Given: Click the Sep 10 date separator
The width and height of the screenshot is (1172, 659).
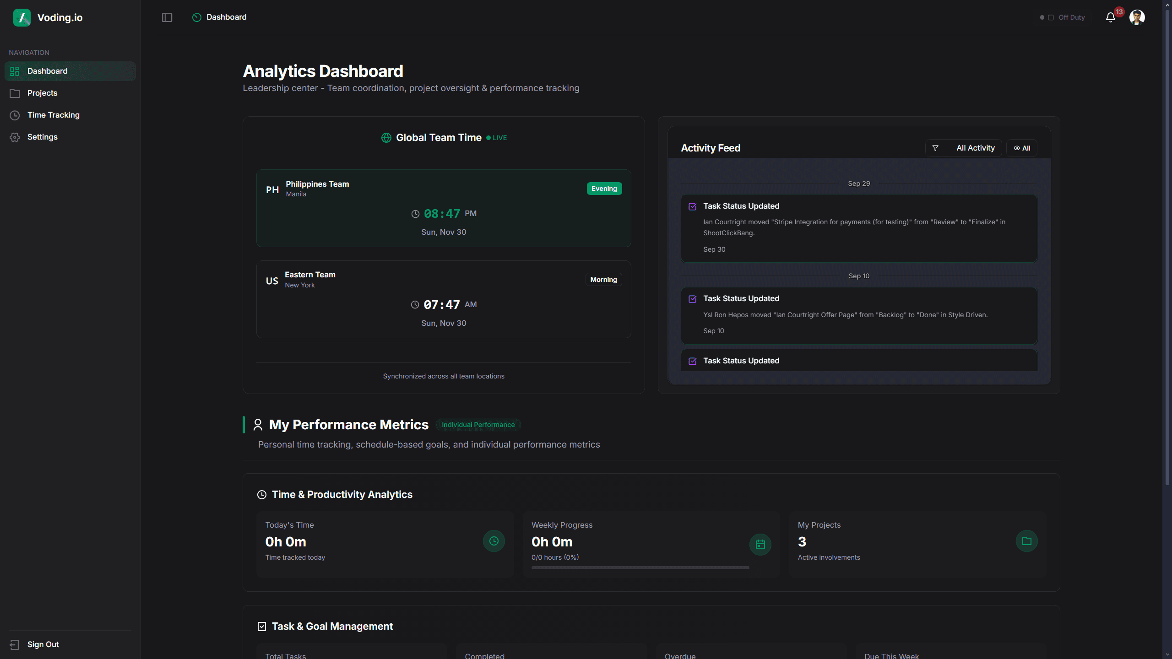Looking at the screenshot, I should click(x=859, y=276).
